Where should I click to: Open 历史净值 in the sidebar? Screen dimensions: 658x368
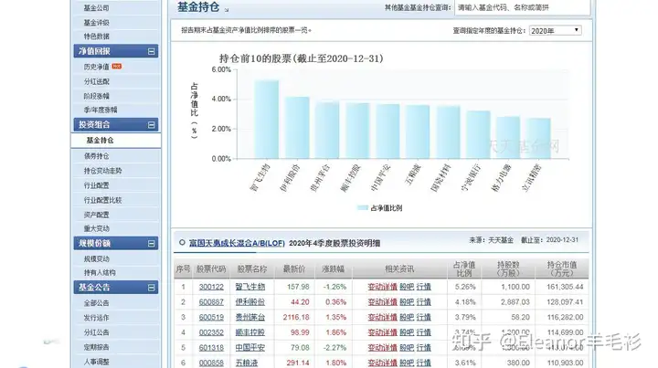click(x=96, y=67)
